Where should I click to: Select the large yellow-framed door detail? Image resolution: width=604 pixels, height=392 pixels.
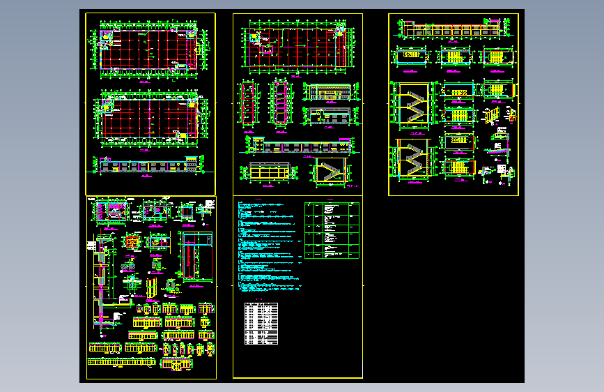[x=196, y=257]
